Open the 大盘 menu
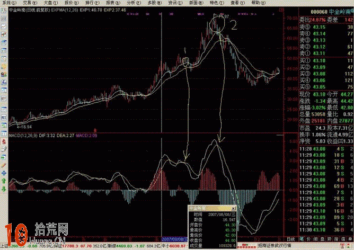Image resolution: width=354 pixels, height=250 pixels. pyautogui.click(x=51, y=3)
